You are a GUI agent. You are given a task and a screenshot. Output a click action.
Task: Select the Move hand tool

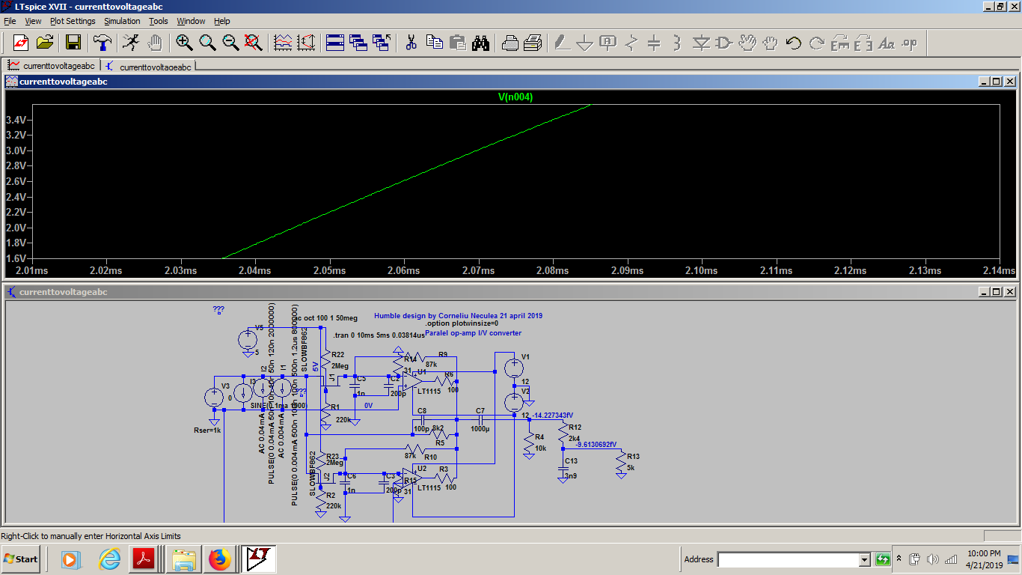(x=747, y=43)
